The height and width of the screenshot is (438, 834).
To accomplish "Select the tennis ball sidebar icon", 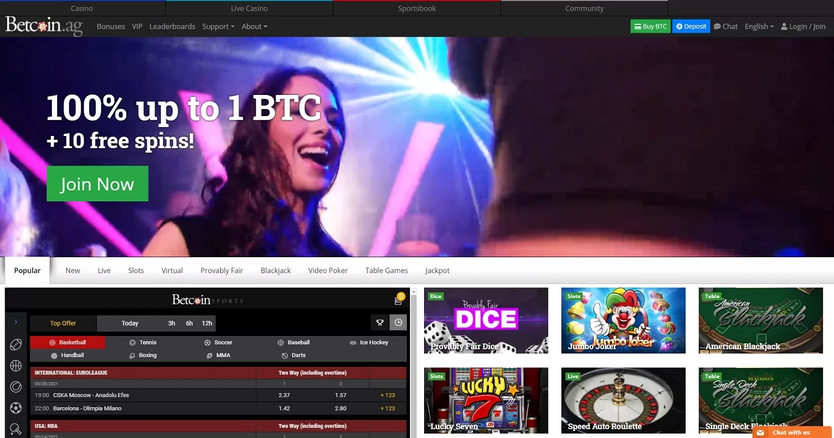I will (x=16, y=387).
